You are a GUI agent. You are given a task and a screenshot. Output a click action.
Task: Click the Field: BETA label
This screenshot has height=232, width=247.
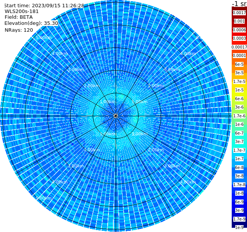coord(19,17)
